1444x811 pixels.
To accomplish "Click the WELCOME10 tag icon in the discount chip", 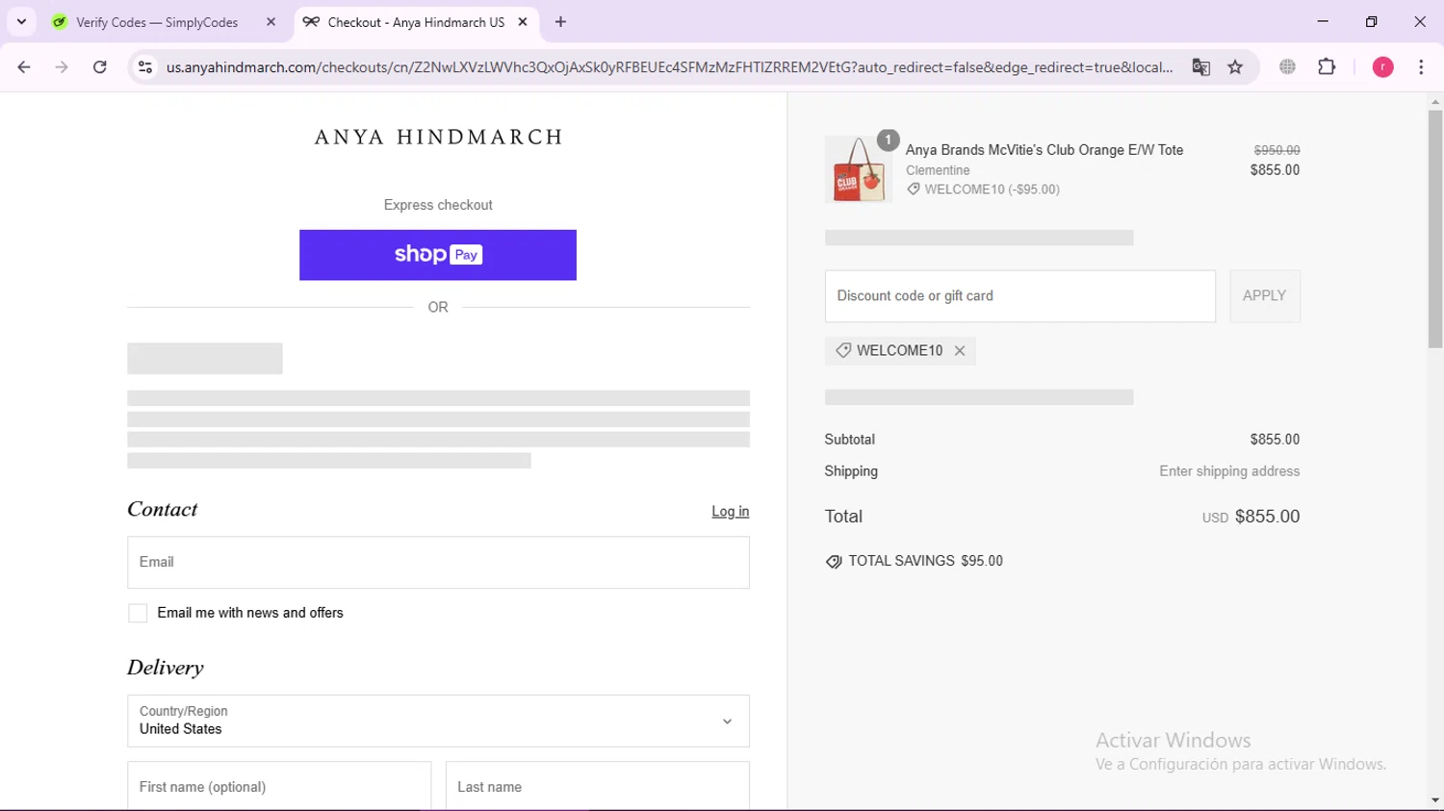I will click(x=842, y=351).
